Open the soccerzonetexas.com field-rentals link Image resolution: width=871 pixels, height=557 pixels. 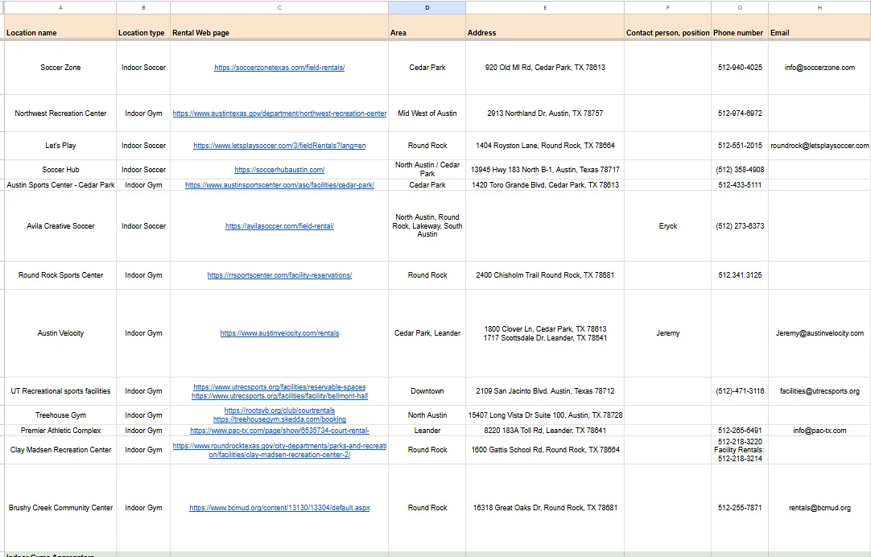coord(279,68)
